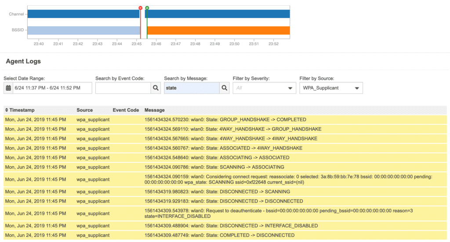The height and width of the screenshot is (242, 450).
Task: Click the green marker on the timeline
Action: [147, 8]
